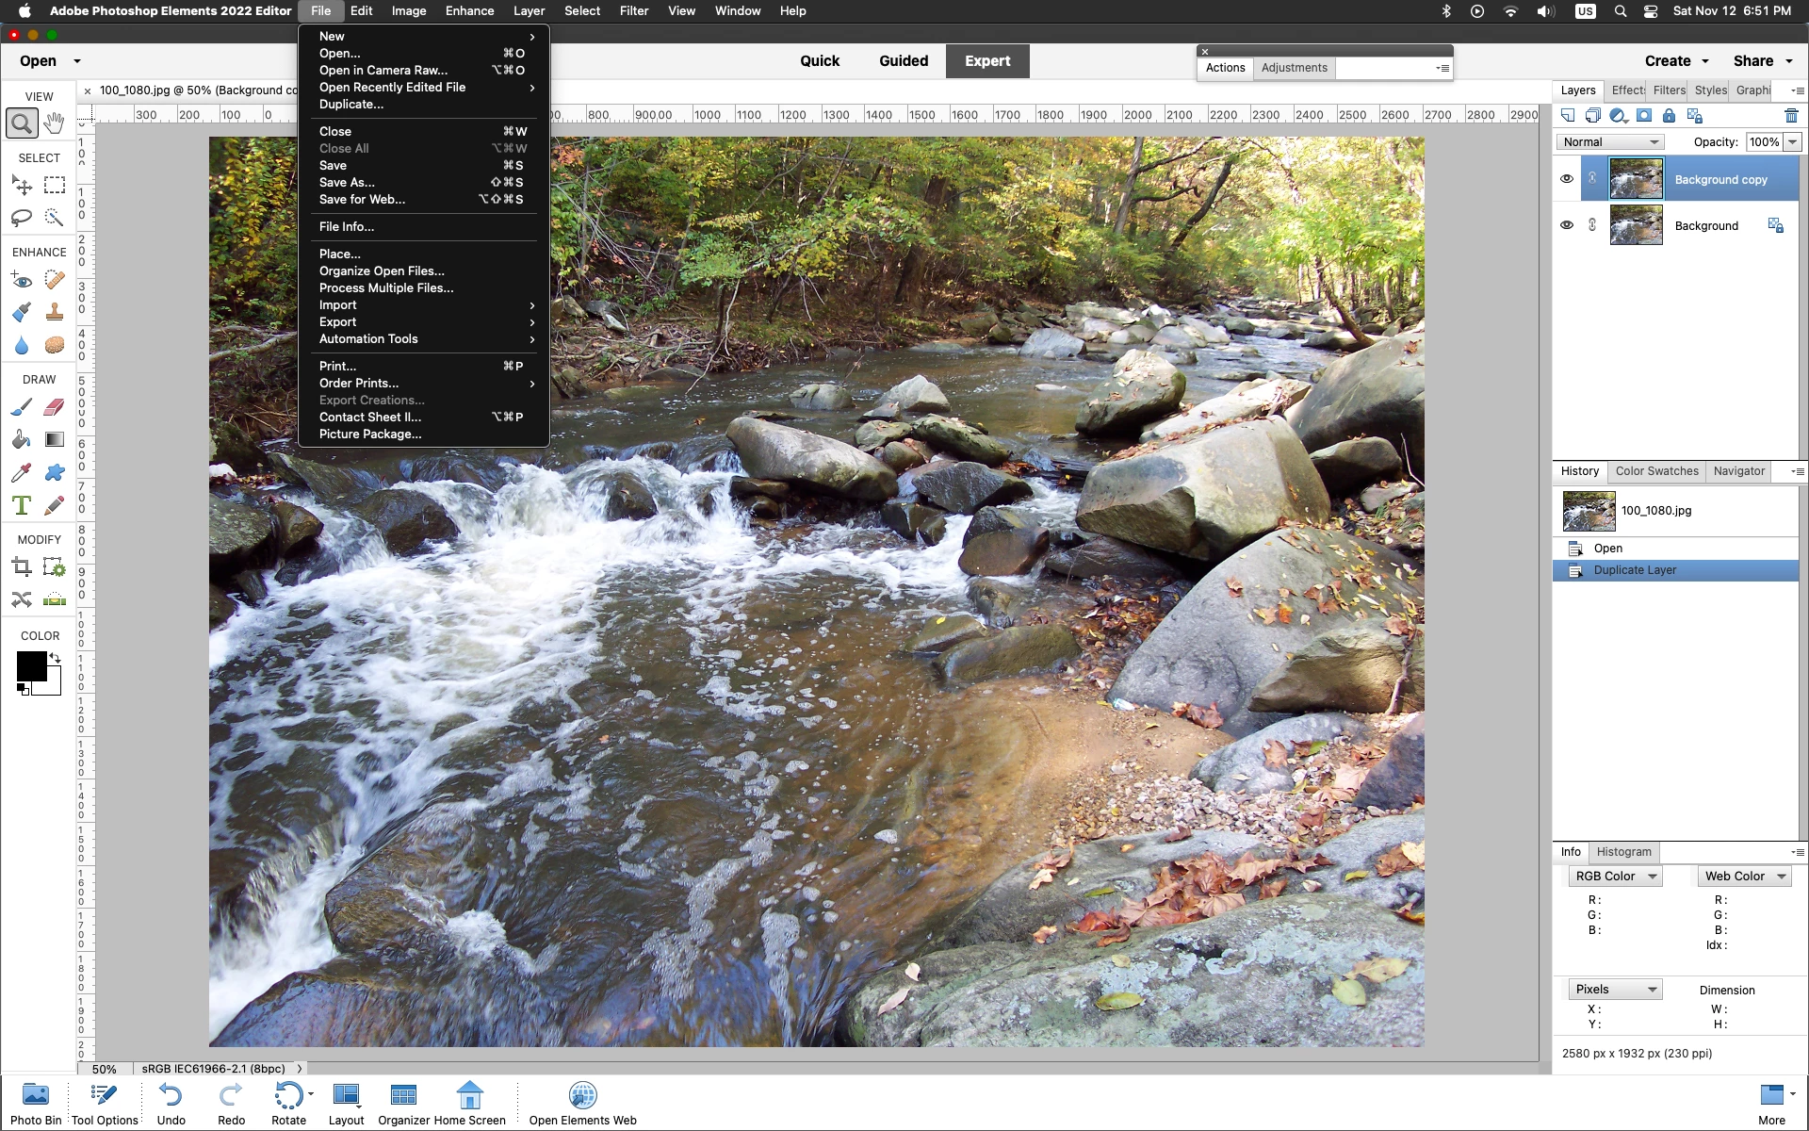1809x1131 pixels.
Task: Open the RGB Color readout dropdown
Action: [x=1615, y=877]
